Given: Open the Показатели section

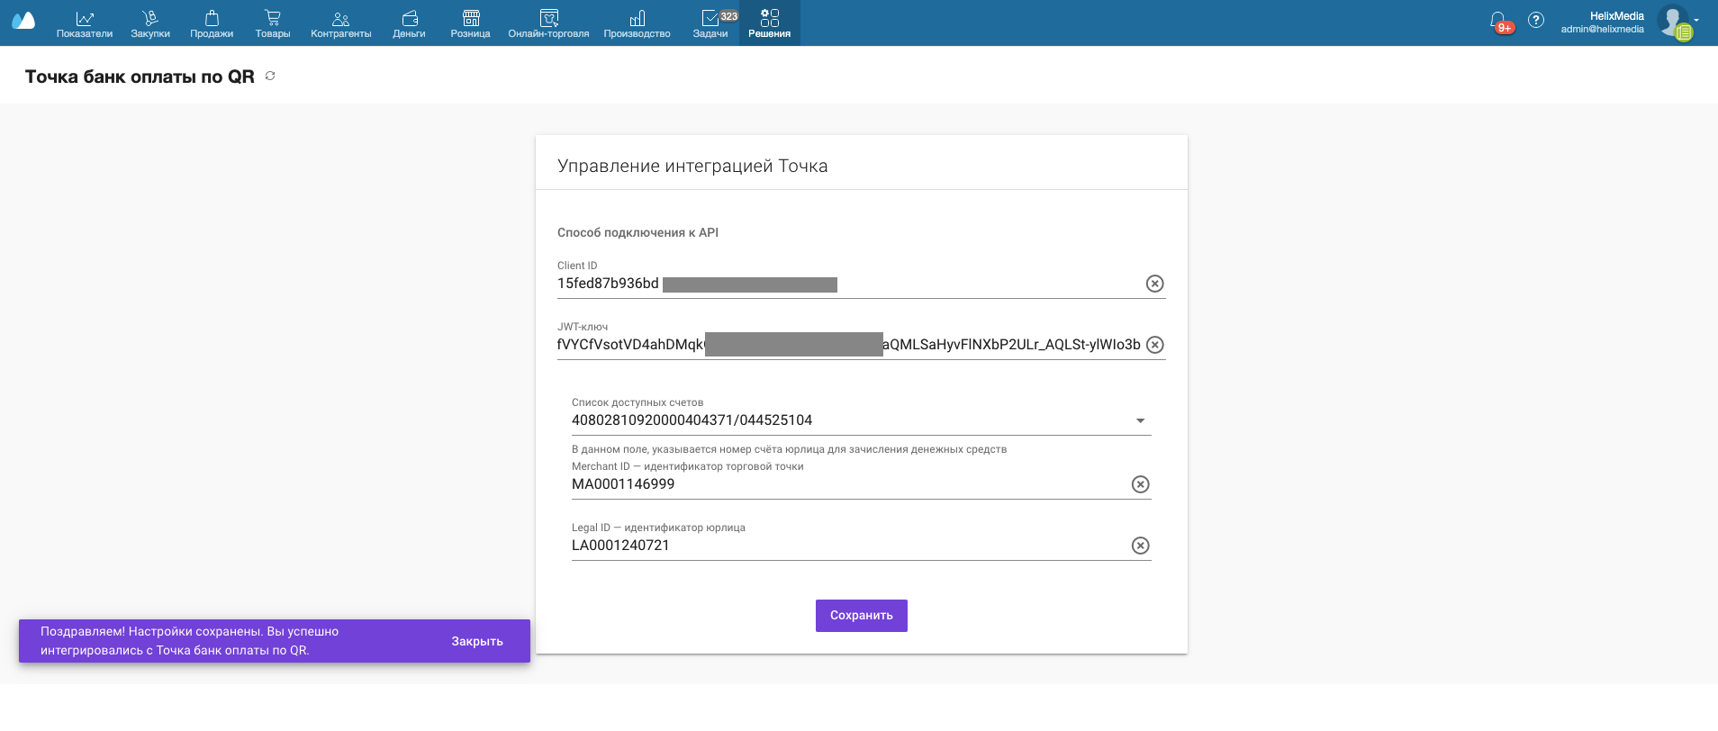Looking at the screenshot, I should pos(85,23).
